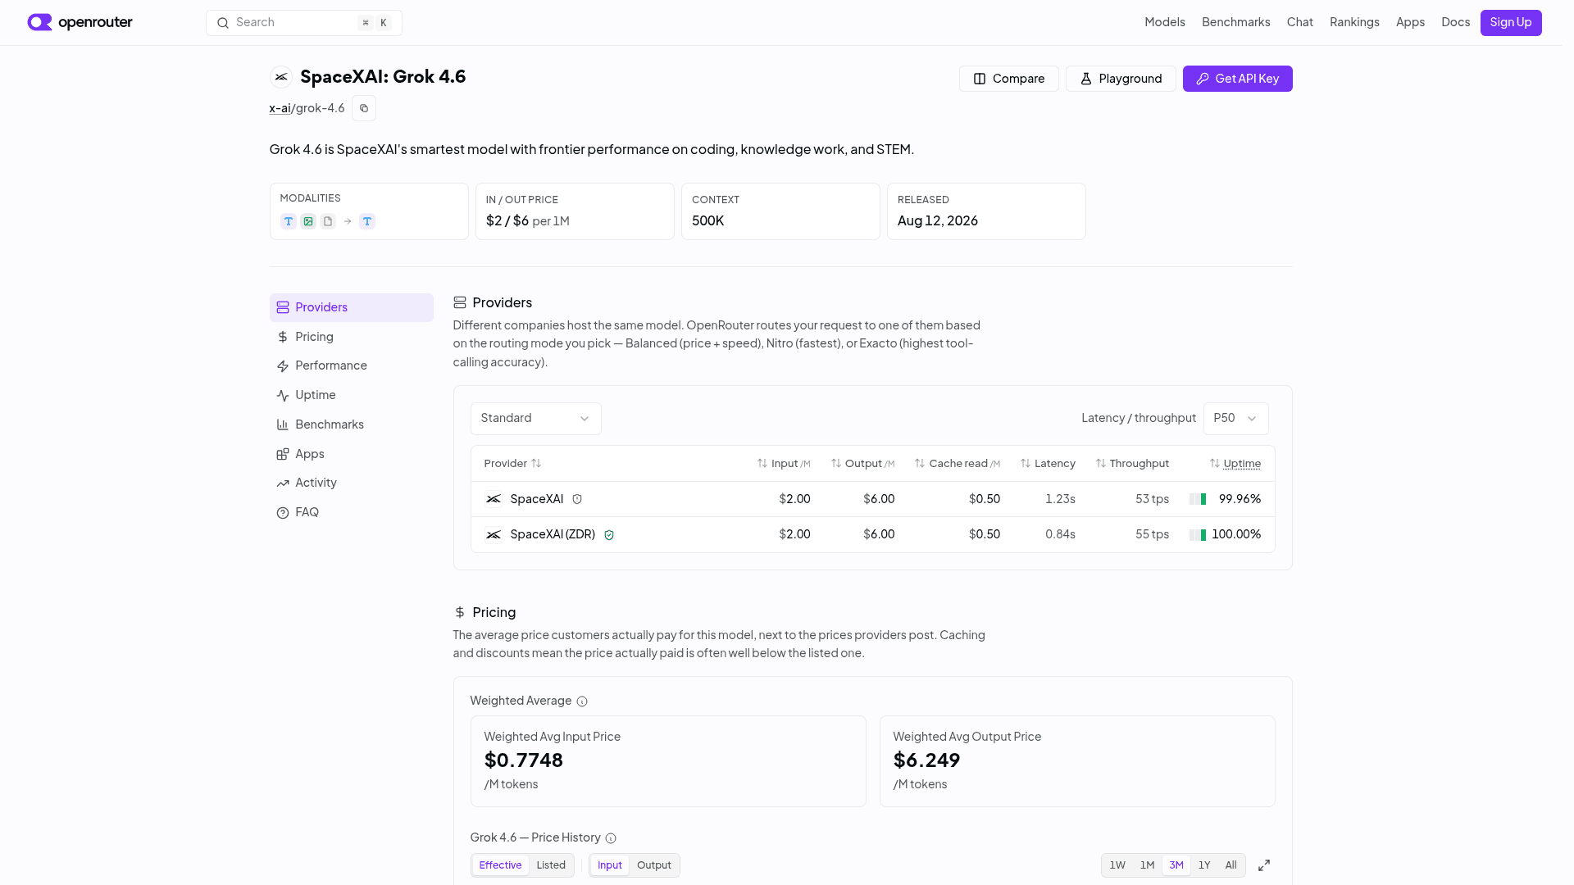Screen dimensions: 1574x885
Task: Open the x-ai provider link
Action: coord(280,108)
